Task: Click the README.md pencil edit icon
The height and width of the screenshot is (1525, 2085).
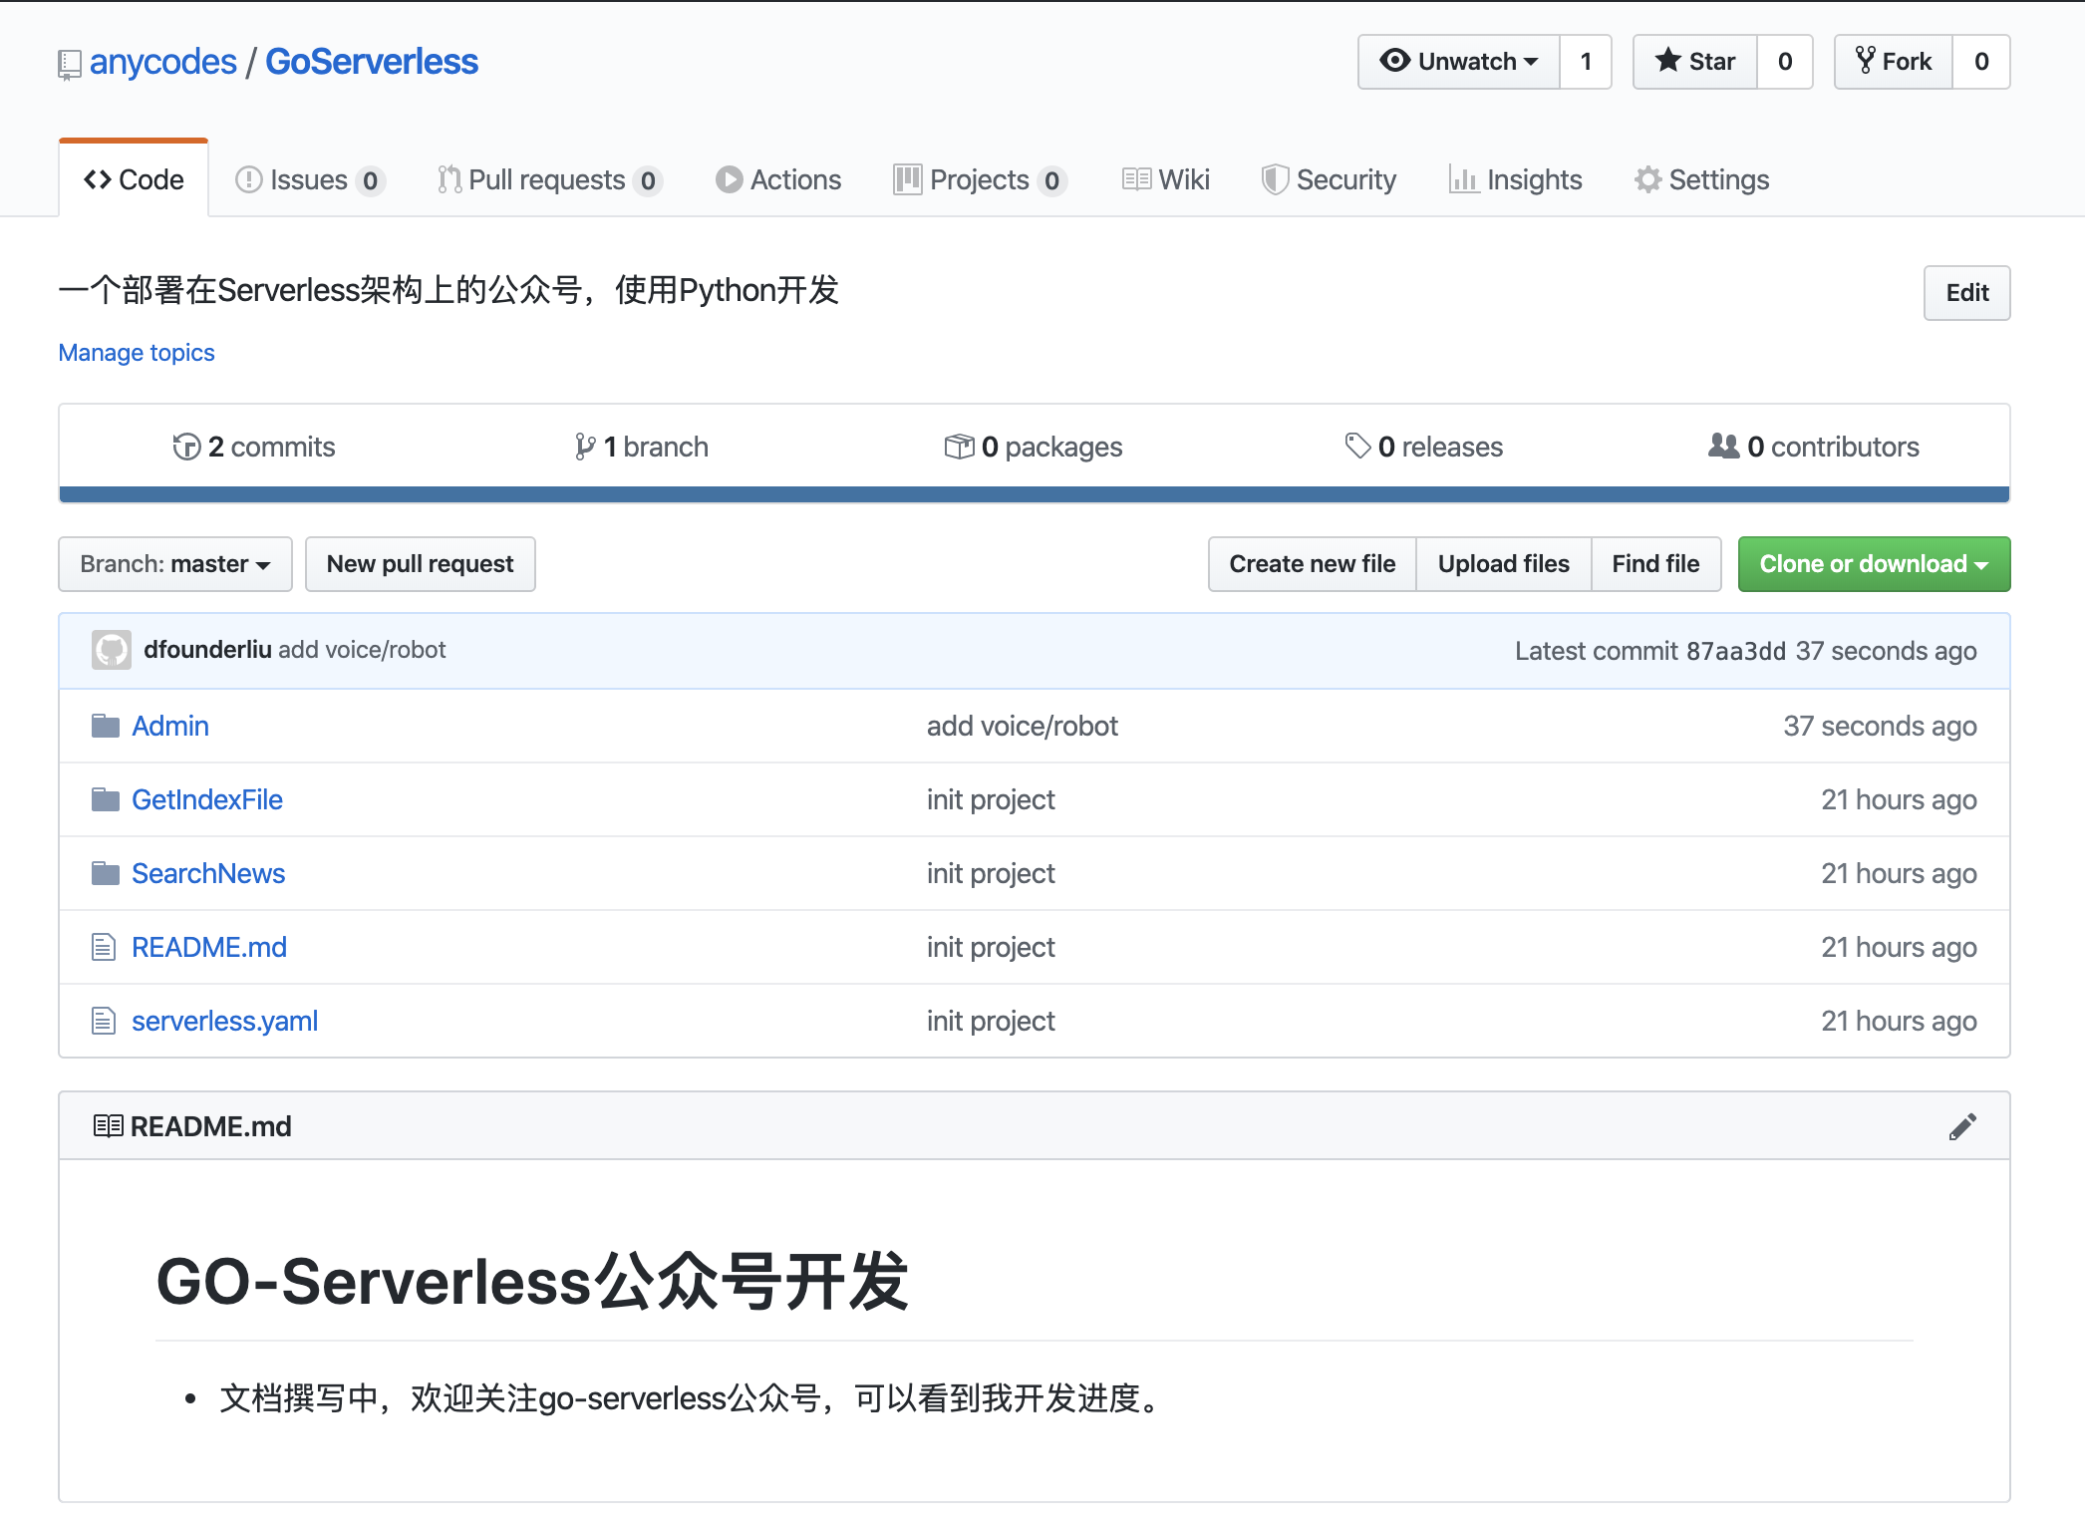Action: pyautogui.click(x=1961, y=1126)
